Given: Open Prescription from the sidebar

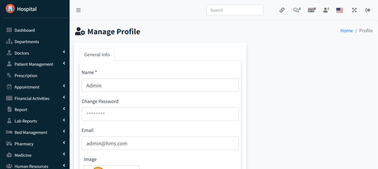Looking at the screenshot, I should 26,76.
